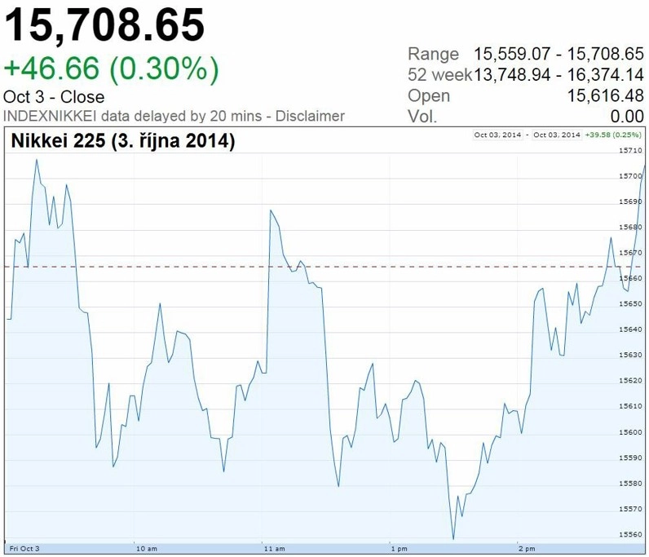Click the 2 pm time axis label
This screenshot has width=649, height=557.
(527, 549)
